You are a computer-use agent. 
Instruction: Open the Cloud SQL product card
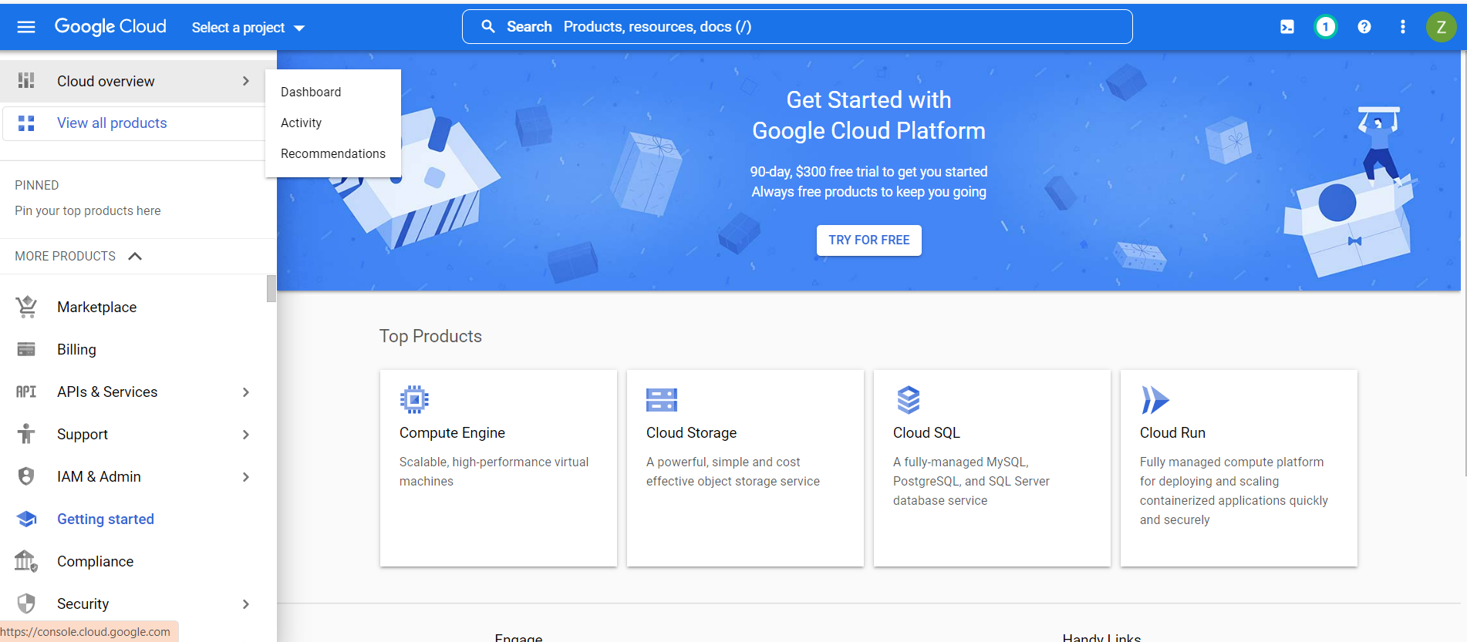992,468
